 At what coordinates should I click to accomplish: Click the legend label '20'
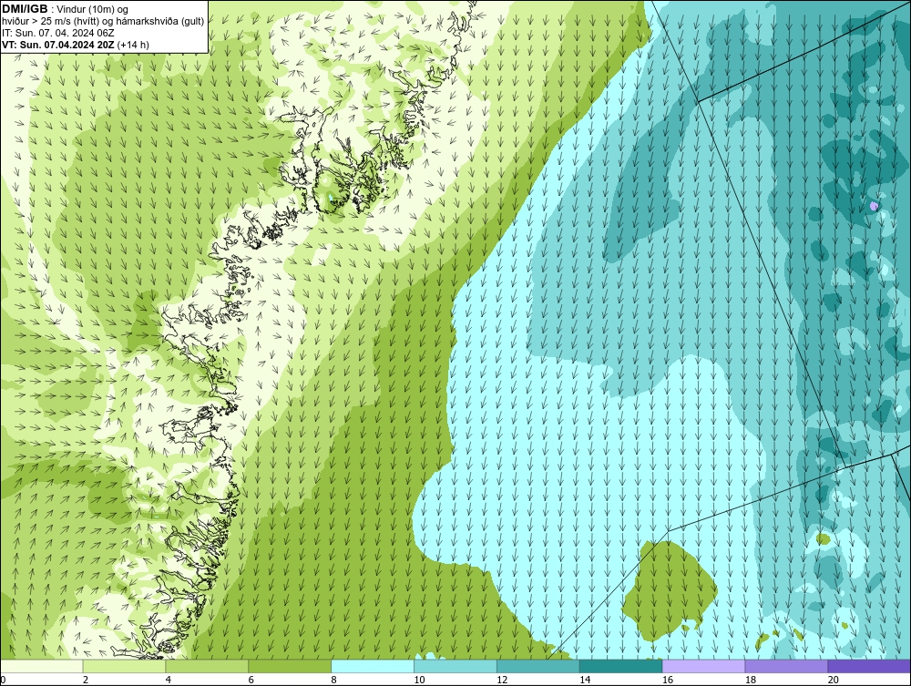(834, 680)
